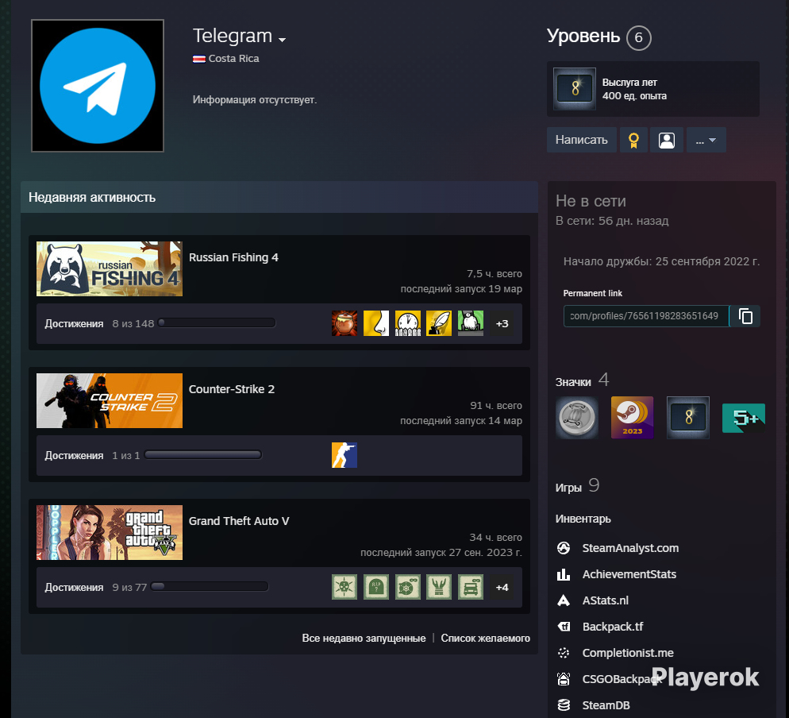Open Все недавно запущенные link
Screen dimensions: 789x718
click(364, 638)
